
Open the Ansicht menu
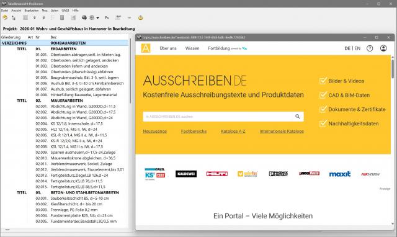click(16, 11)
